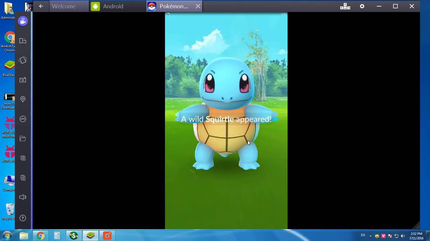Open BlueStacks settings gear
The image size is (430, 241).
362,6
